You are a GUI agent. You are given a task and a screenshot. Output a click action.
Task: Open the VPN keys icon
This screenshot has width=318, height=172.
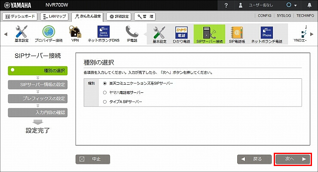pos(75,33)
